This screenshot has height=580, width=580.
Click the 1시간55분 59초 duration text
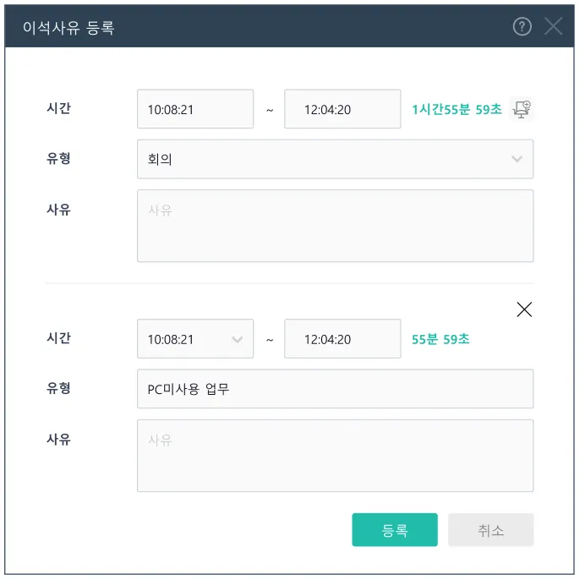coord(457,109)
